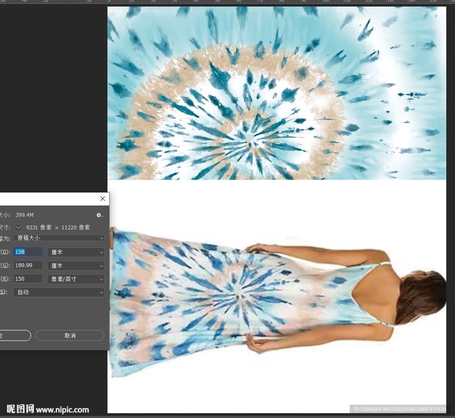The height and width of the screenshot is (418, 455).
Task: Click the height field showing 189.99
Action: 28,265
